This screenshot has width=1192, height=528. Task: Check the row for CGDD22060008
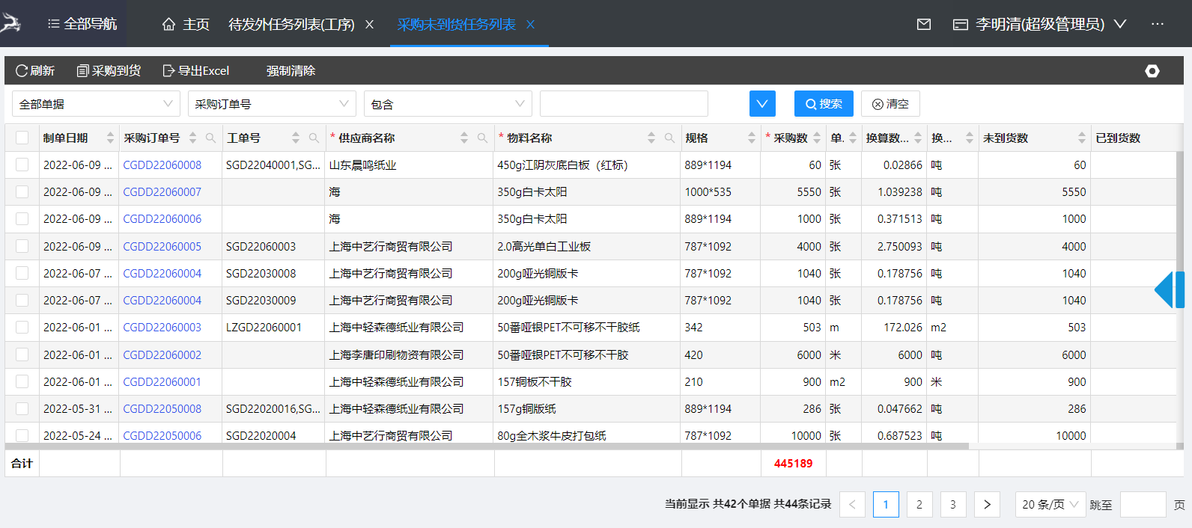[x=22, y=165]
